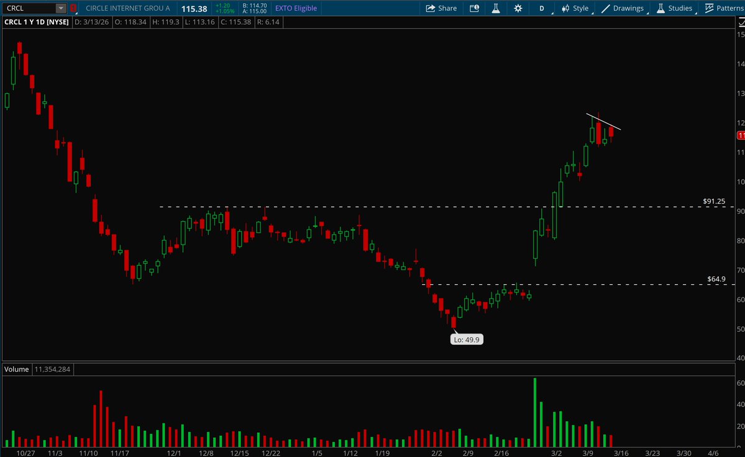
Task: Click the C: 115.38 close value
Action: [x=235, y=22]
